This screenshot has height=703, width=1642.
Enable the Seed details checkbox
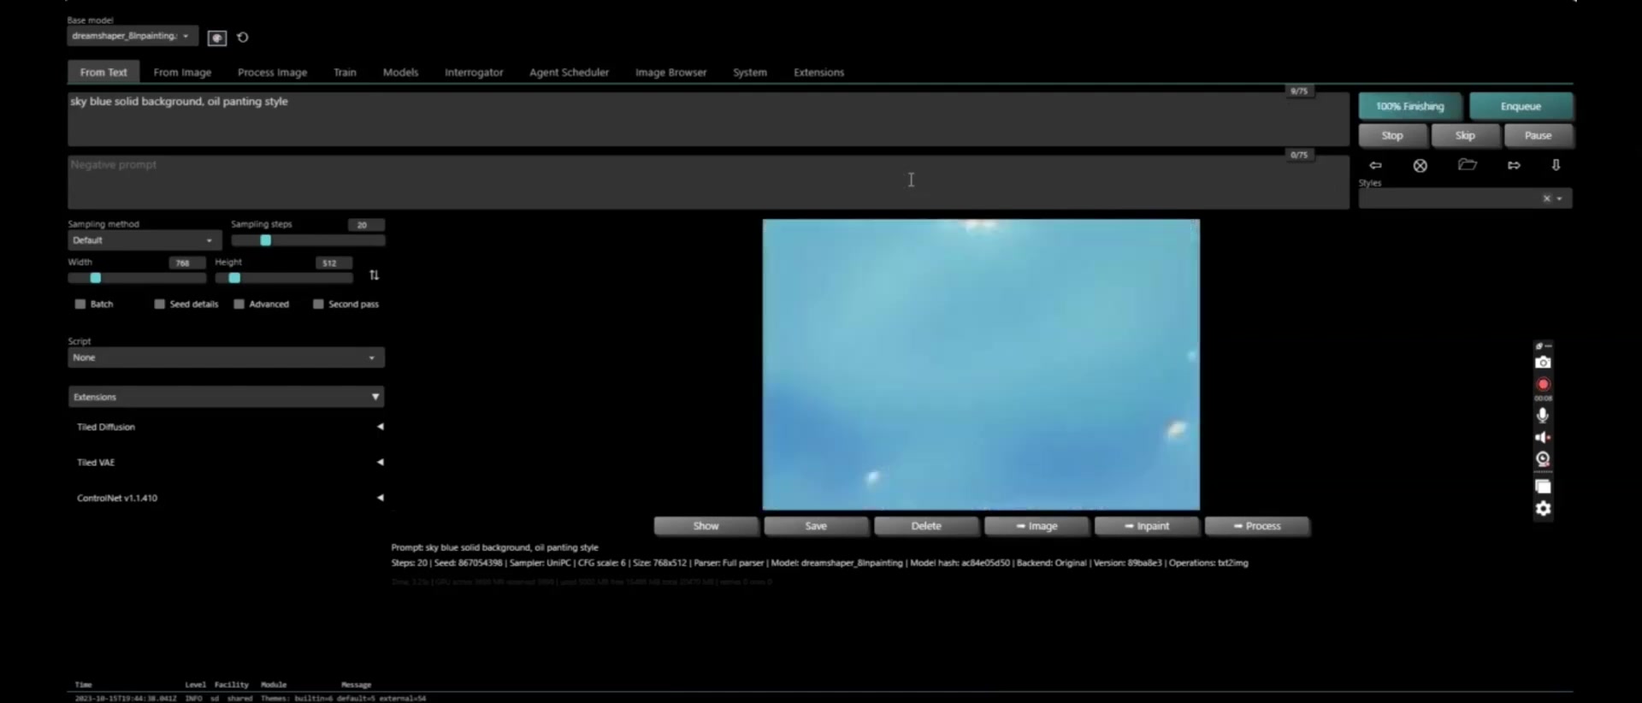click(159, 304)
